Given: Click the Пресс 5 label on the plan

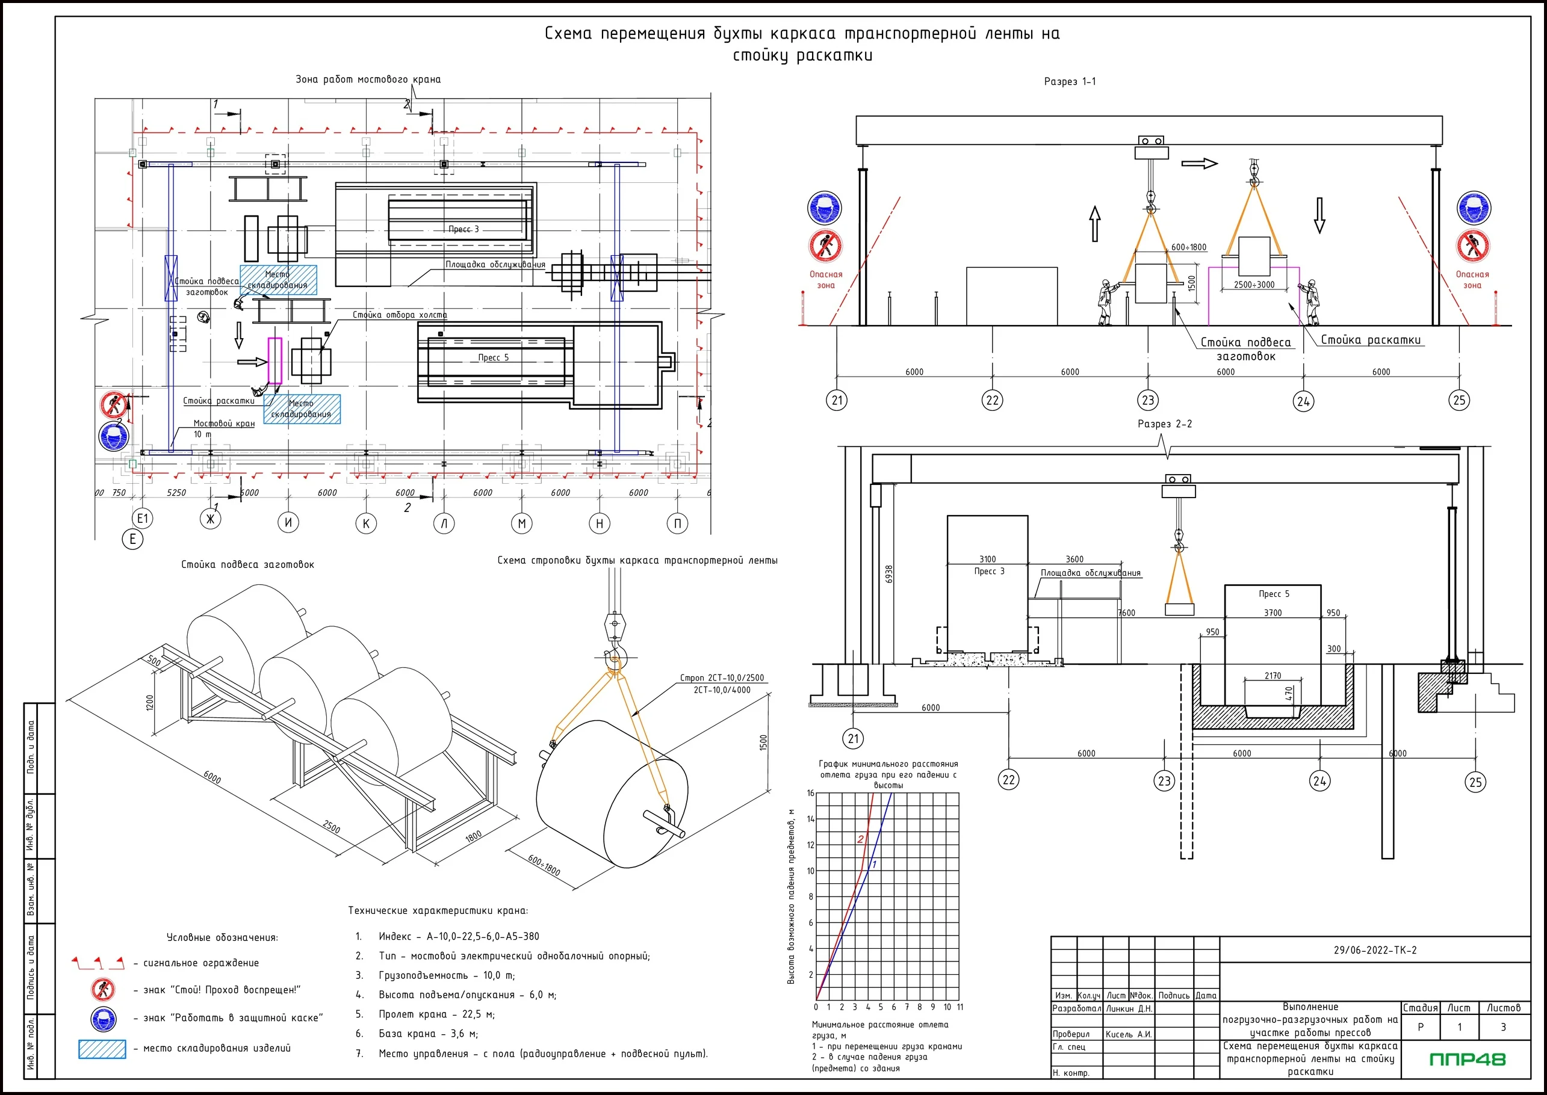Looking at the screenshot, I should [493, 357].
